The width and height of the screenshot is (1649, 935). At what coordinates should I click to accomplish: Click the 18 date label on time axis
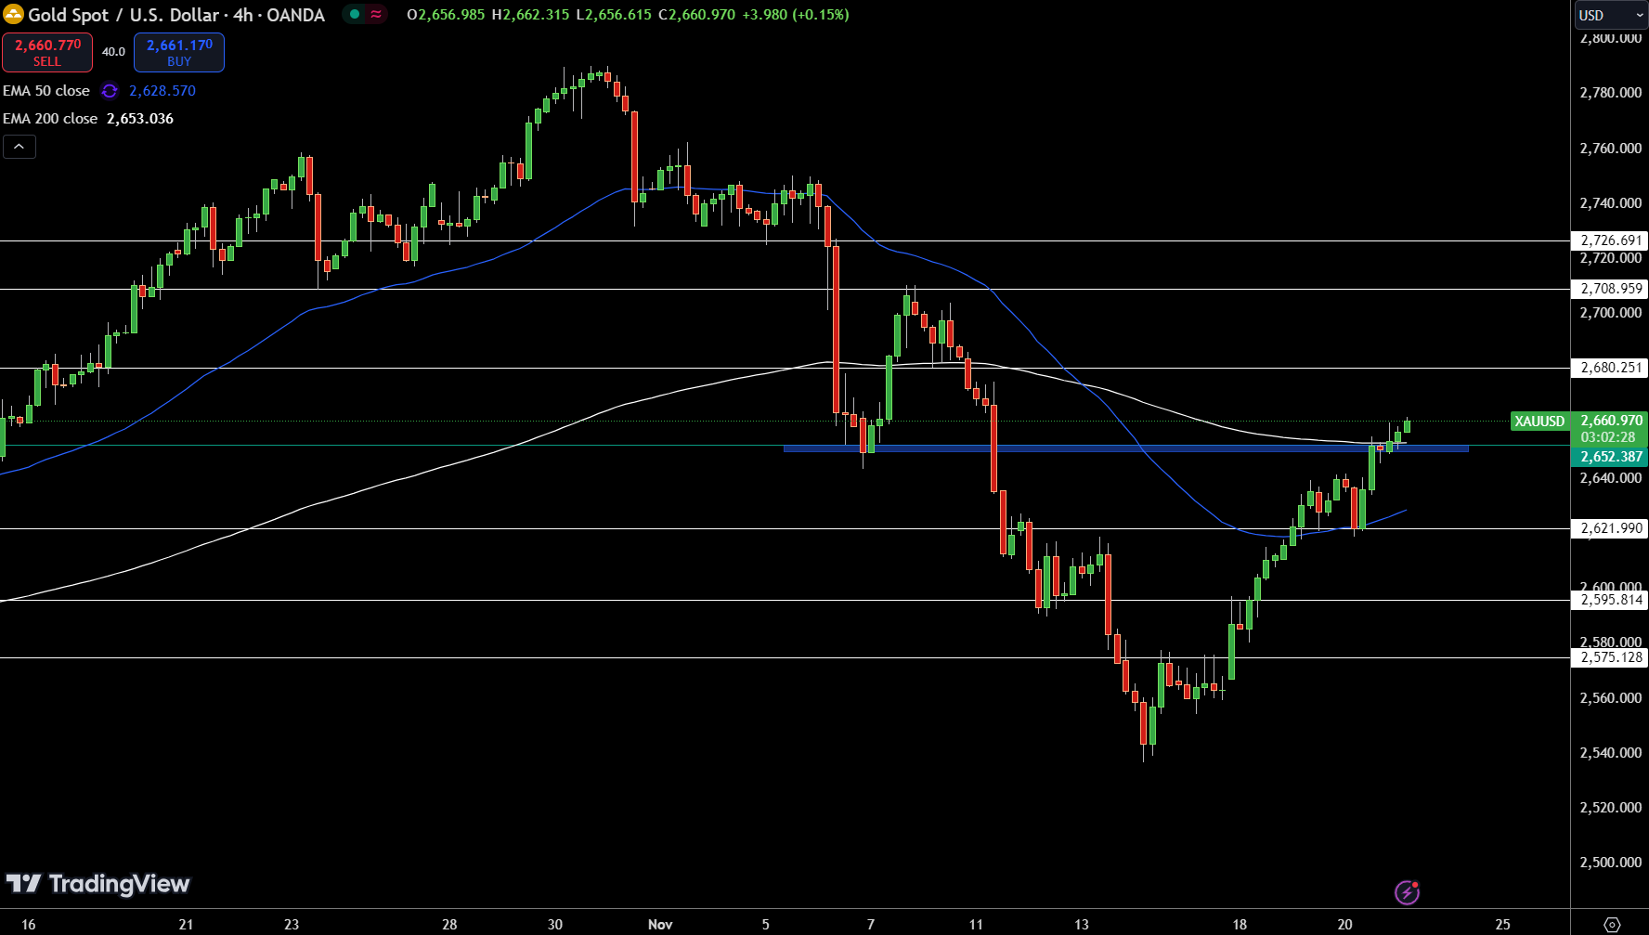click(x=1240, y=924)
